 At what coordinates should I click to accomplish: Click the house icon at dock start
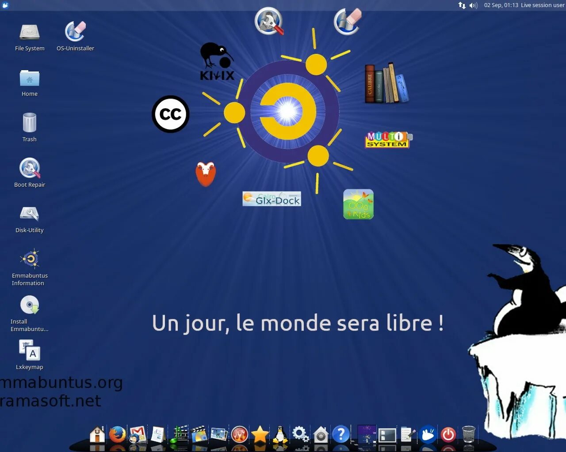tap(97, 435)
